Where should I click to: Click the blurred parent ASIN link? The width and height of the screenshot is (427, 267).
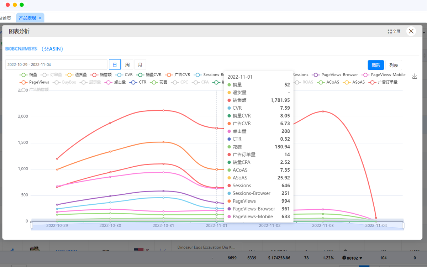tap(21, 49)
